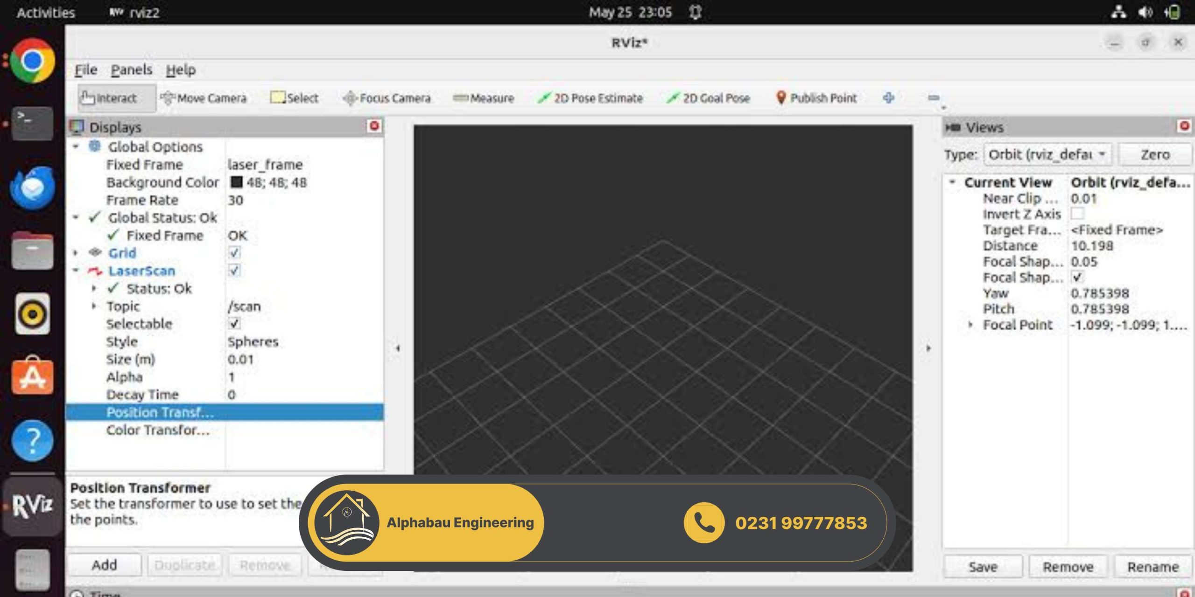The width and height of the screenshot is (1195, 597).
Task: Open Google Chrome from the dock
Action: (32, 61)
